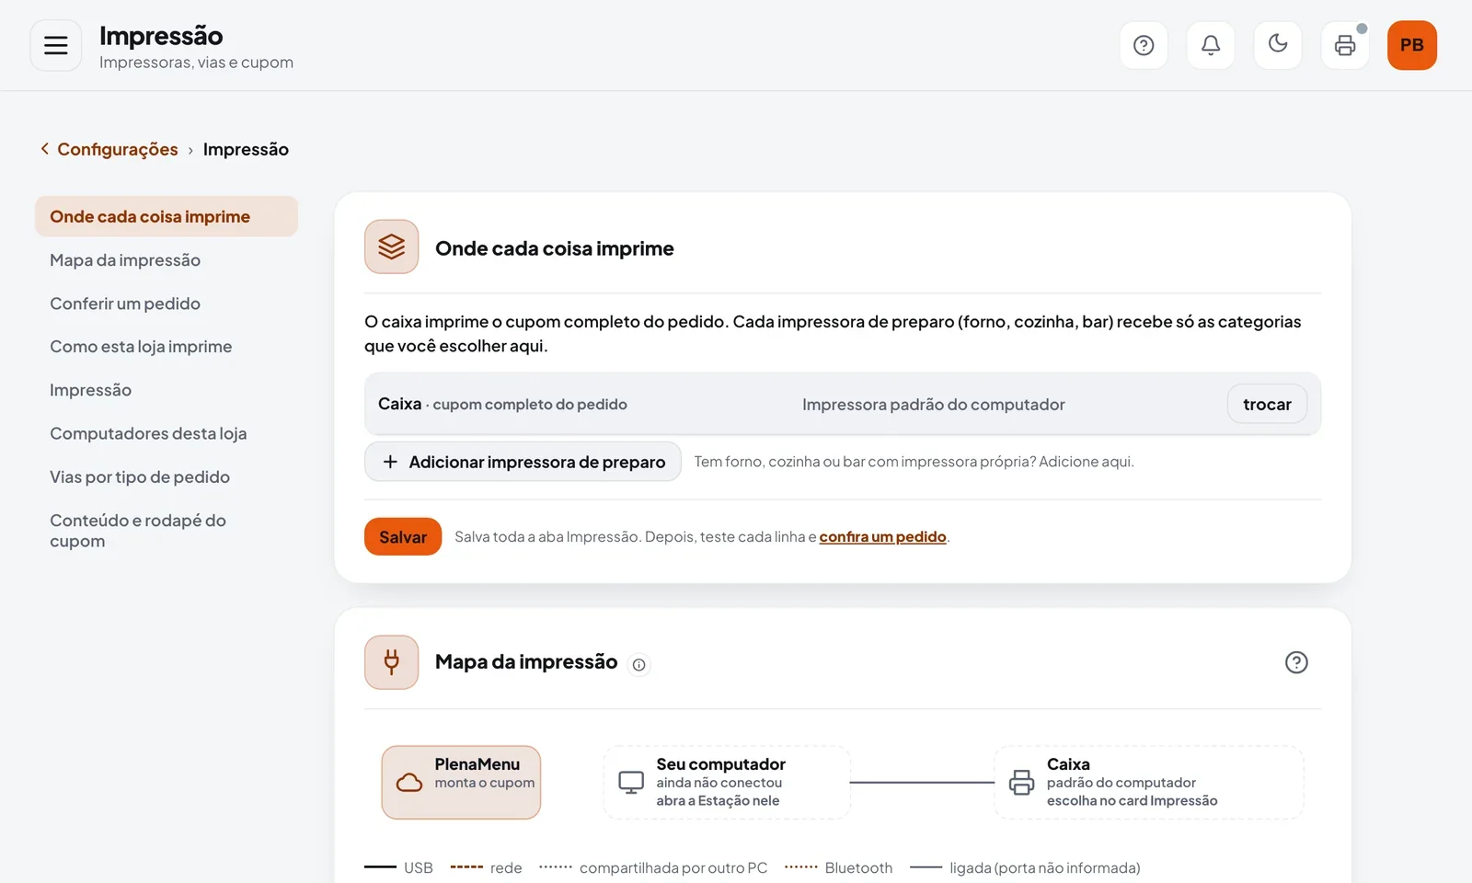Click the layers icon beside Onde cada coisa imprime

pos(392,247)
